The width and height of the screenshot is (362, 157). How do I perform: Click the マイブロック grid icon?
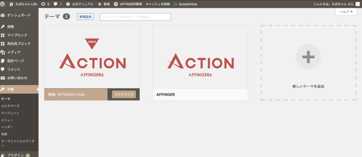pyautogui.click(x=3, y=35)
